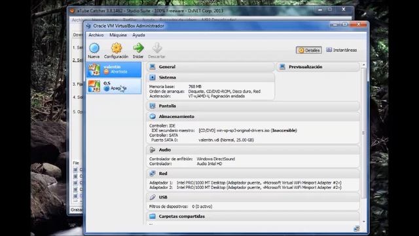Click the Sistema section icon
This screenshot has width=419, height=236.
(153, 77)
